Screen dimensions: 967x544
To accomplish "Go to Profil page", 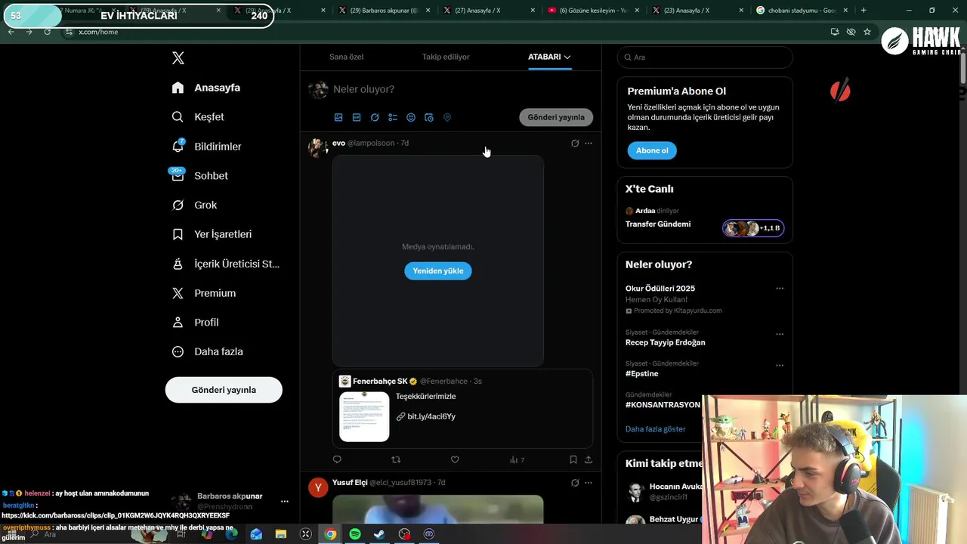I will pos(196,322).
